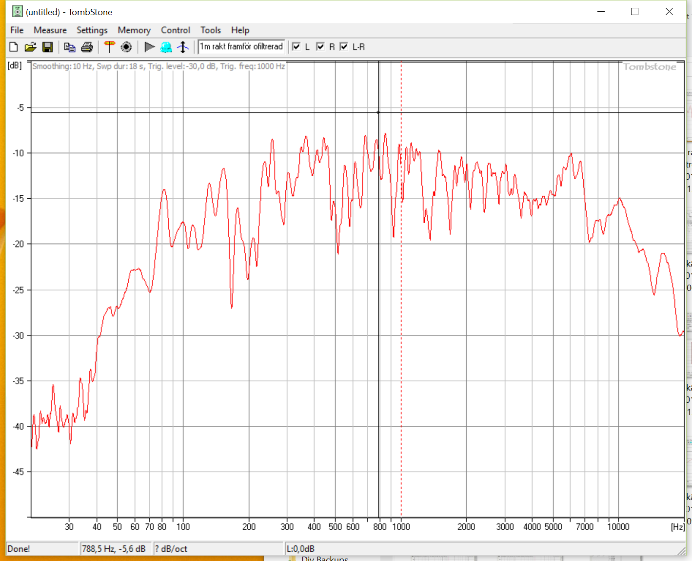
Task: Click the '10000' frequency axis label
Action: (618, 527)
